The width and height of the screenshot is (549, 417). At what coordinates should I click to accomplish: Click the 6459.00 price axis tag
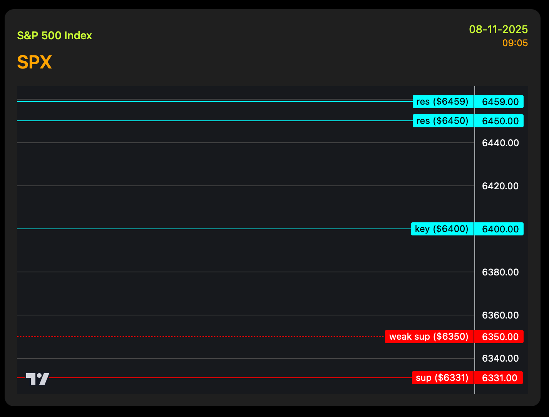click(499, 102)
